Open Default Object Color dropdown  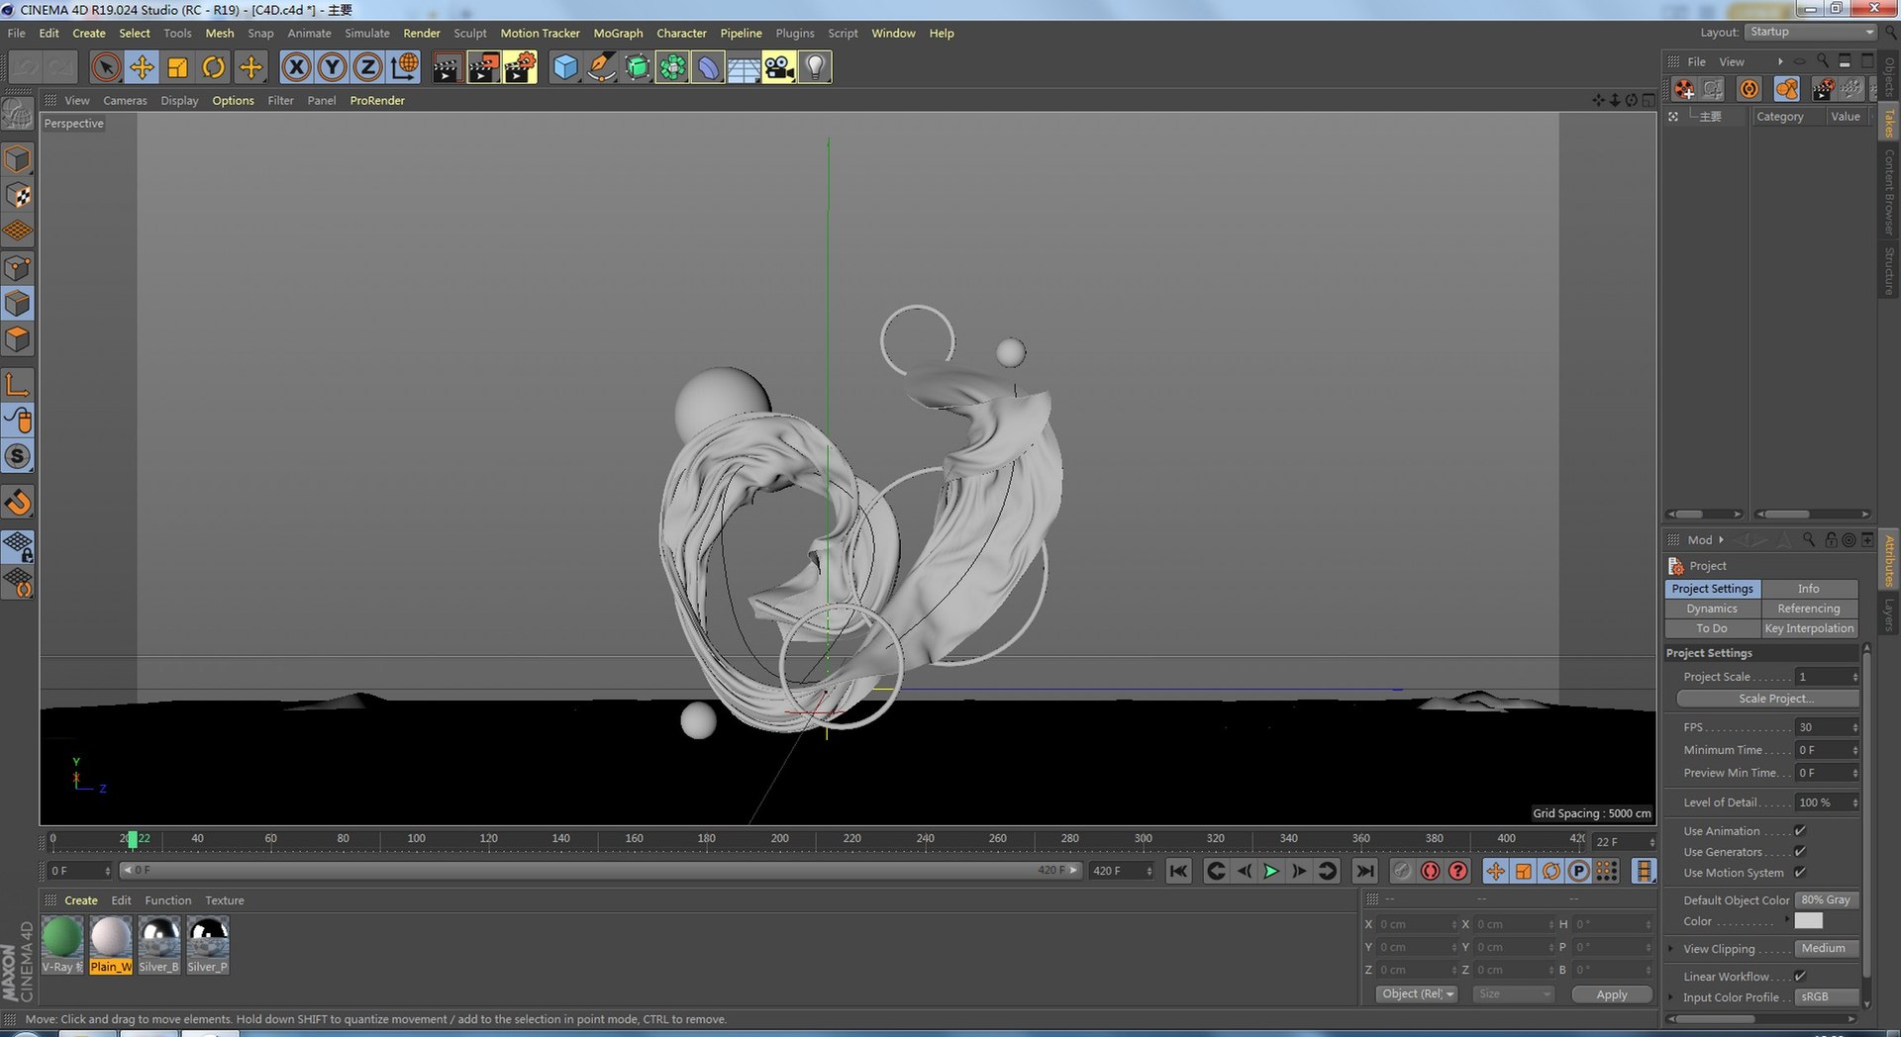tap(1827, 900)
